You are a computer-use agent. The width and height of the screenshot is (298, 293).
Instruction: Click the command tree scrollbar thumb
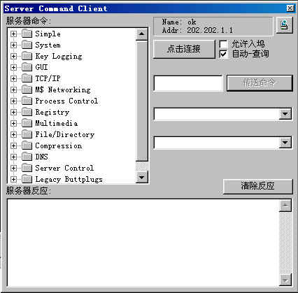pyautogui.click(x=141, y=101)
